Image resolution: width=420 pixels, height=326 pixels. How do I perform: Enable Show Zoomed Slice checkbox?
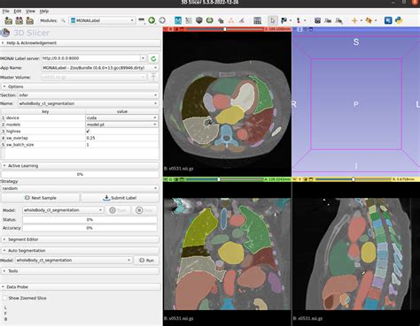[4, 298]
